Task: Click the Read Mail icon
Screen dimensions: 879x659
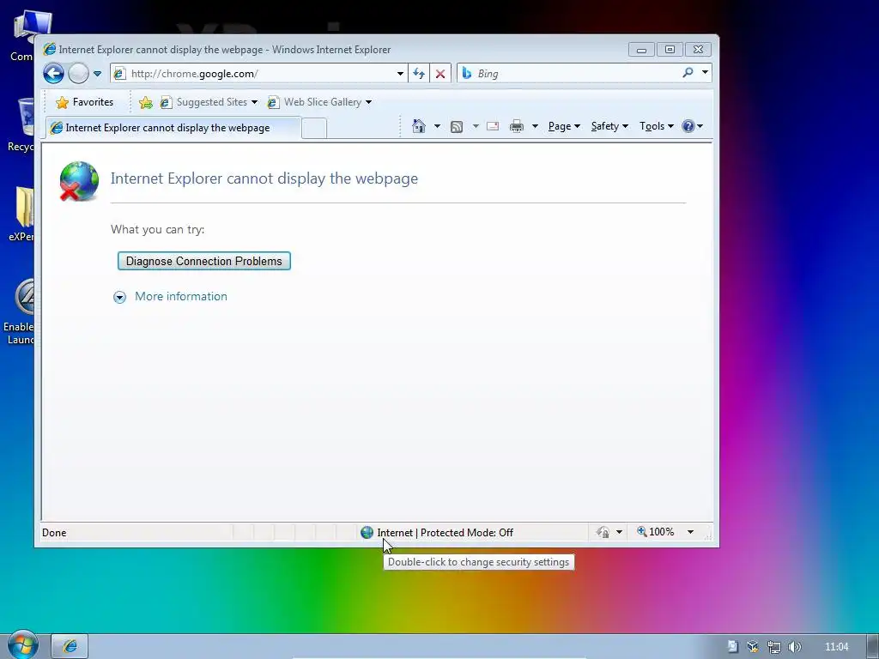Action: (x=493, y=126)
